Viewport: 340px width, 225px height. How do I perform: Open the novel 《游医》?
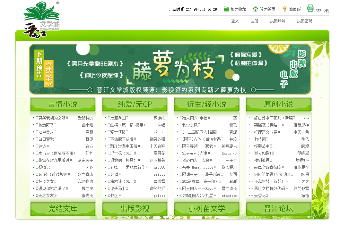[114, 196]
